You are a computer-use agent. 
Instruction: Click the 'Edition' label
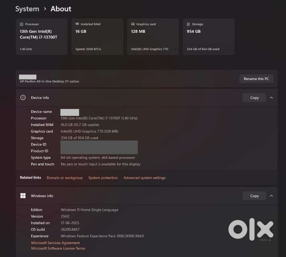pos(37,210)
